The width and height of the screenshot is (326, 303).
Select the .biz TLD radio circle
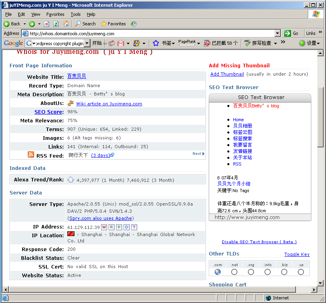tap(284, 272)
